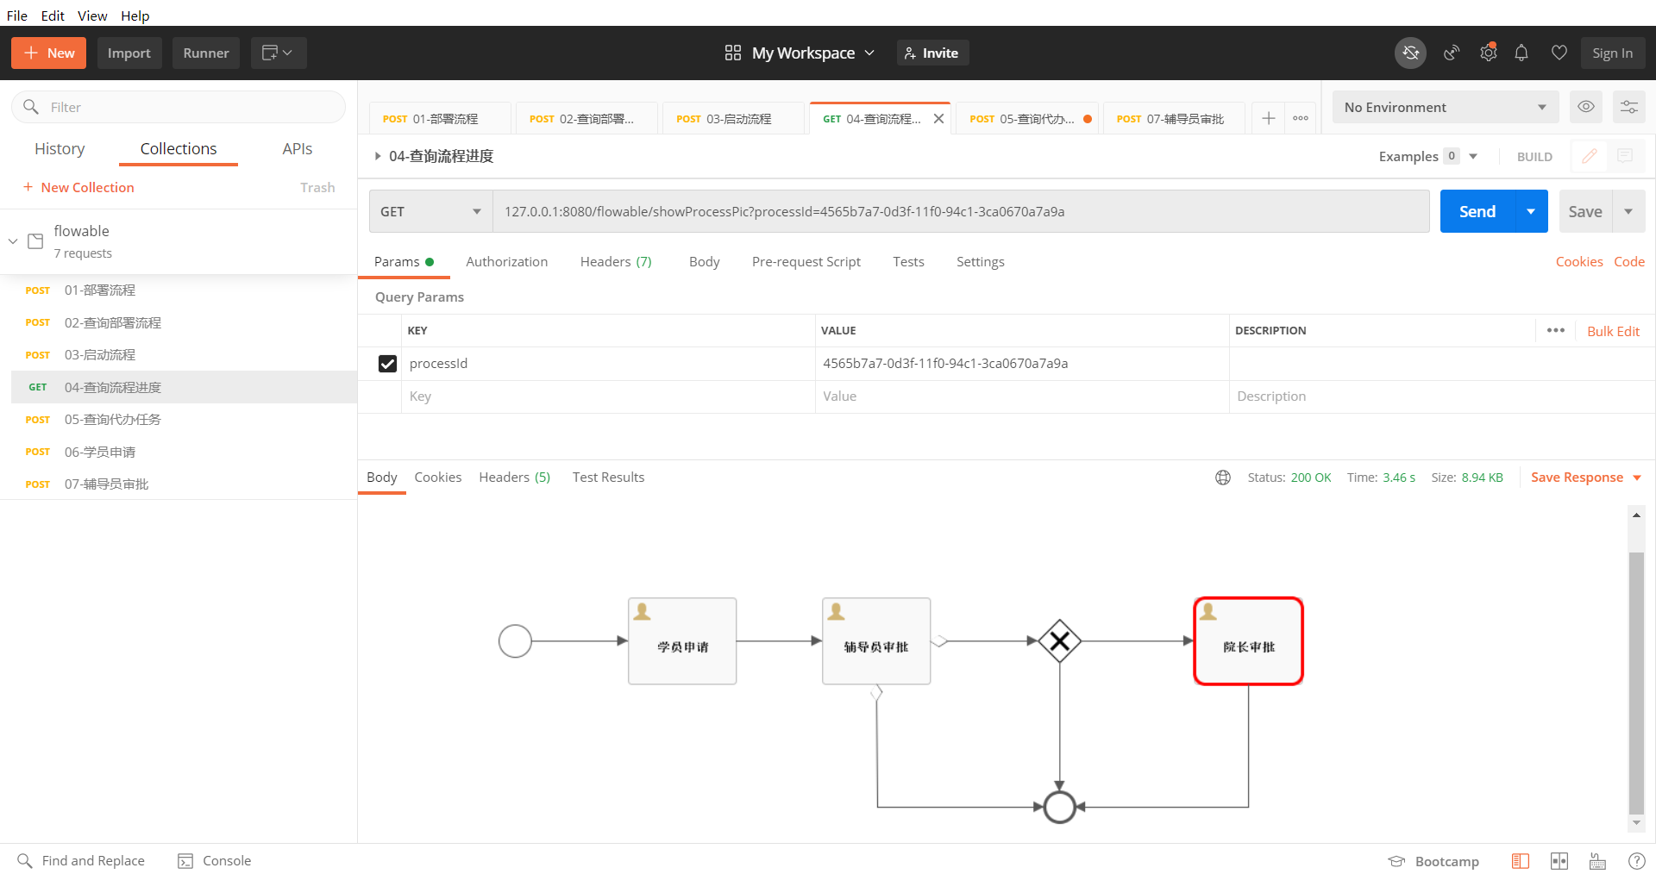Open the settings gear icon

pos(1488,53)
